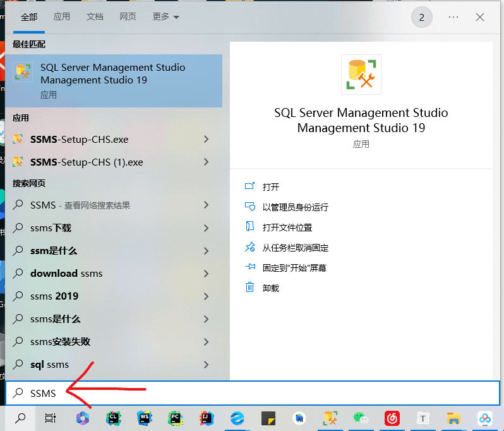Click the taskbar search magnifier icon
Image resolution: width=504 pixels, height=431 pixels.
[x=20, y=418]
